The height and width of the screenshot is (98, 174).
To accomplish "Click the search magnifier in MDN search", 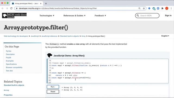I will [138, 16].
